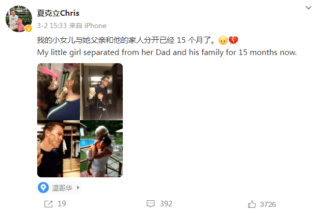Open the post options chevron menu

click(x=308, y=8)
